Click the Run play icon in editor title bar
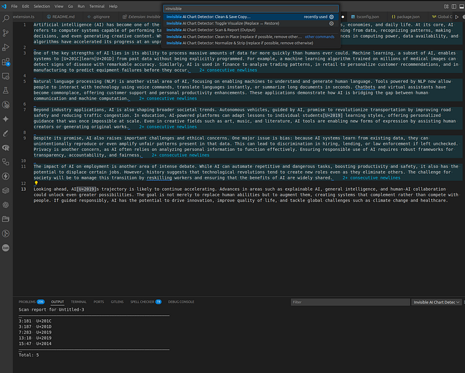This screenshot has height=373, width=465. click(x=457, y=17)
